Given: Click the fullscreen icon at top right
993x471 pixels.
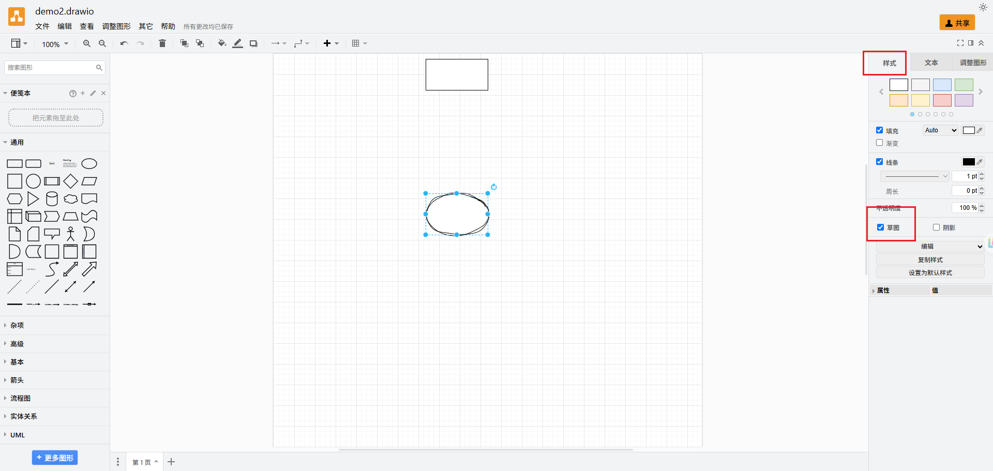Looking at the screenshot, I should pos(960,43).
